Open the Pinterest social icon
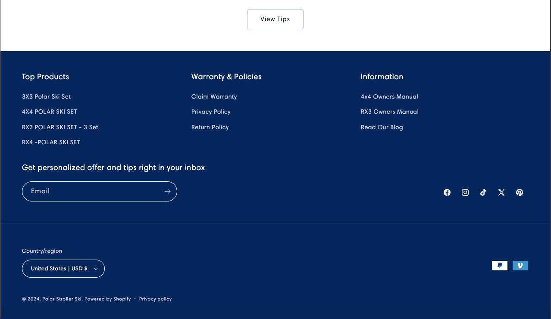 pyautogui.click(x=520, y=192)
